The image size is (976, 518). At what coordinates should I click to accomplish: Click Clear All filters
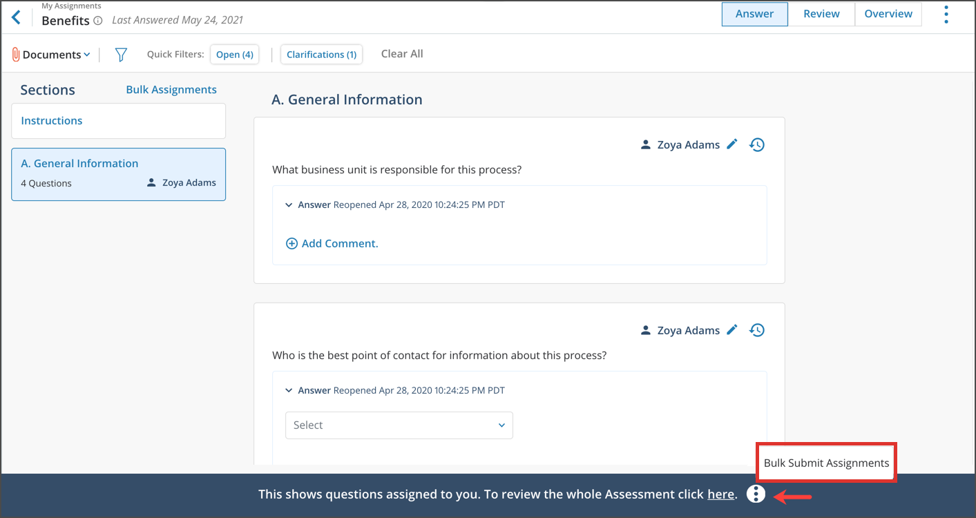(x=402, y=54)
